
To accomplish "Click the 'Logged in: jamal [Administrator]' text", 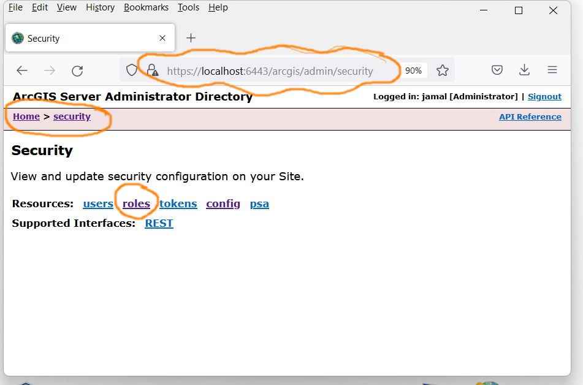I will click(x=446, y=97).
